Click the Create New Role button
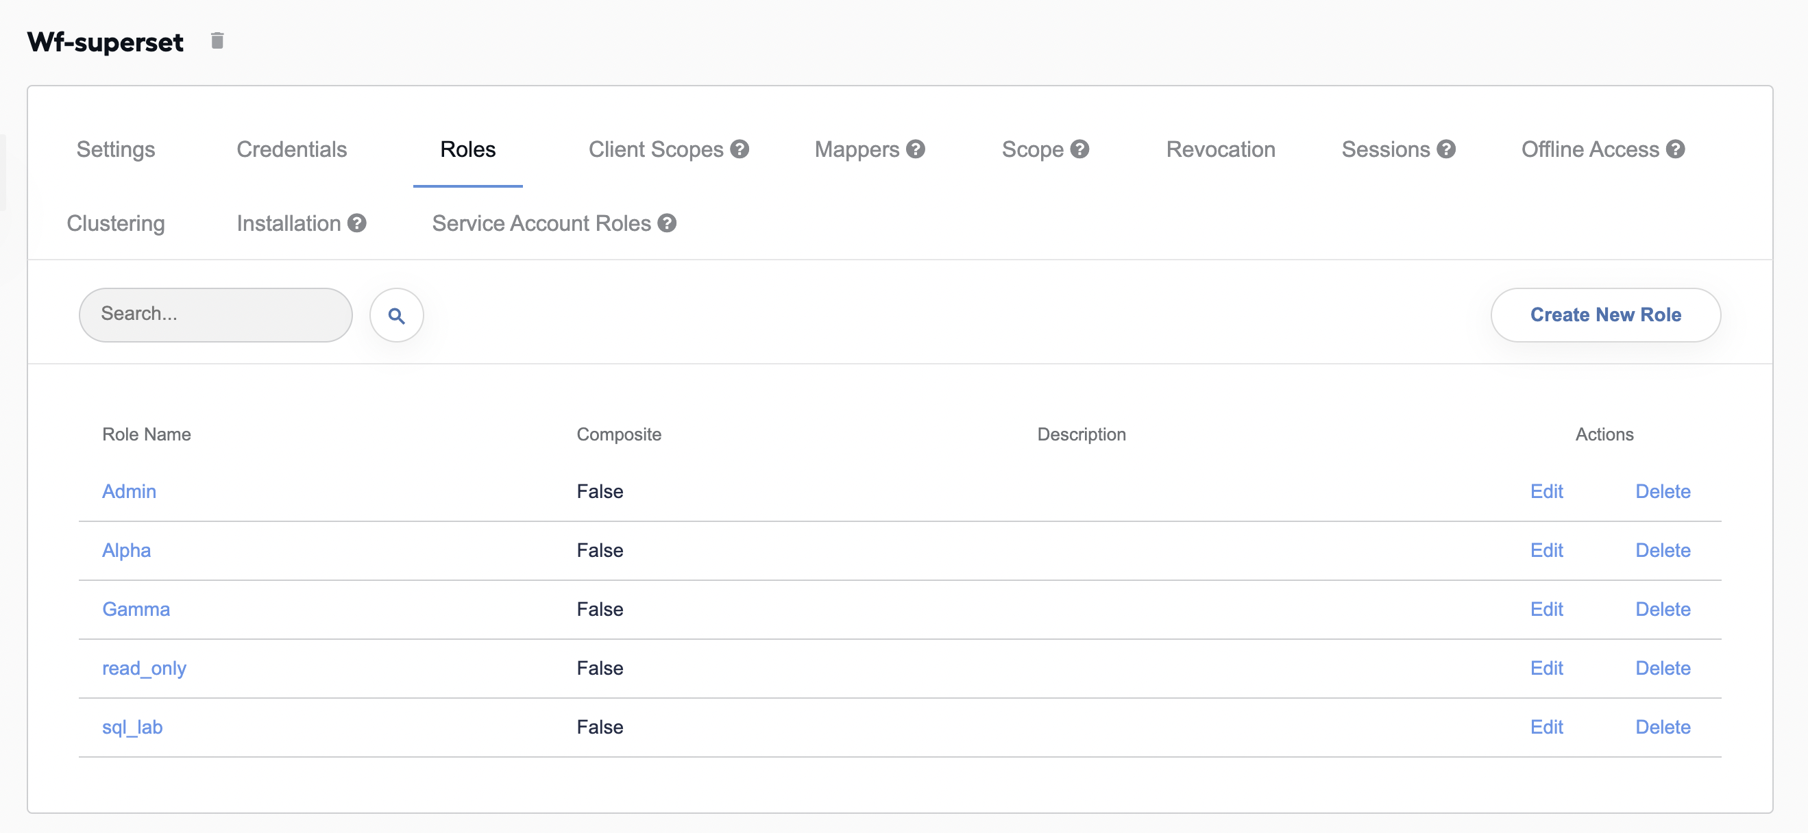The width and height of the screenshot is (1808, 833). pos(1605,315)
